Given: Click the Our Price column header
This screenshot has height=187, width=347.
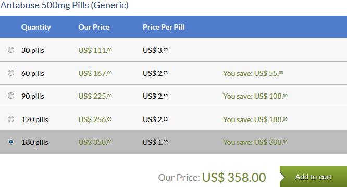Looking at the screenshot, I should 94,27.
